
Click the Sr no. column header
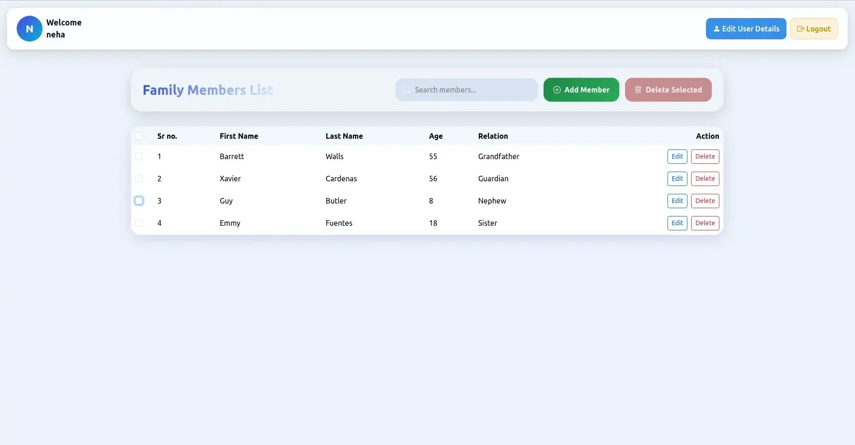pyautogui.click(x=167, y=136)
